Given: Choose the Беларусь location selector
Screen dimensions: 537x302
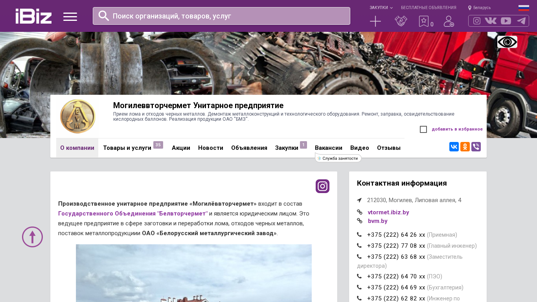Looking at the screenshot, I should click(479, 7).
